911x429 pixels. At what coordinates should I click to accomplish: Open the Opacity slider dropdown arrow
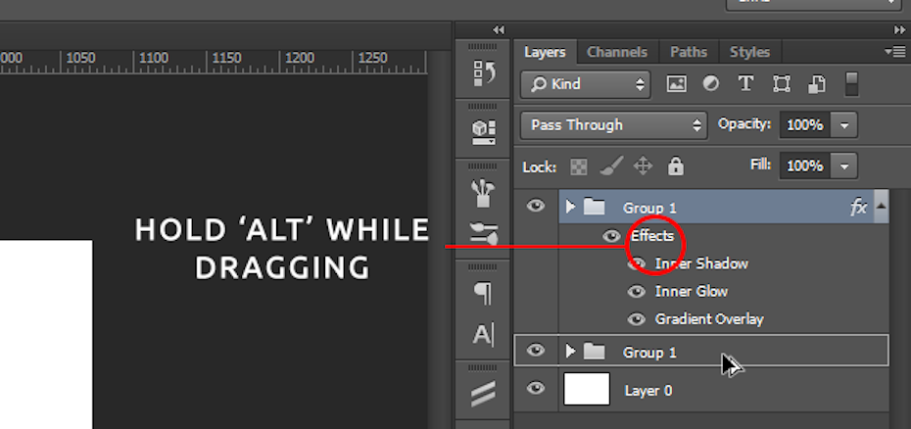[844, 125]
